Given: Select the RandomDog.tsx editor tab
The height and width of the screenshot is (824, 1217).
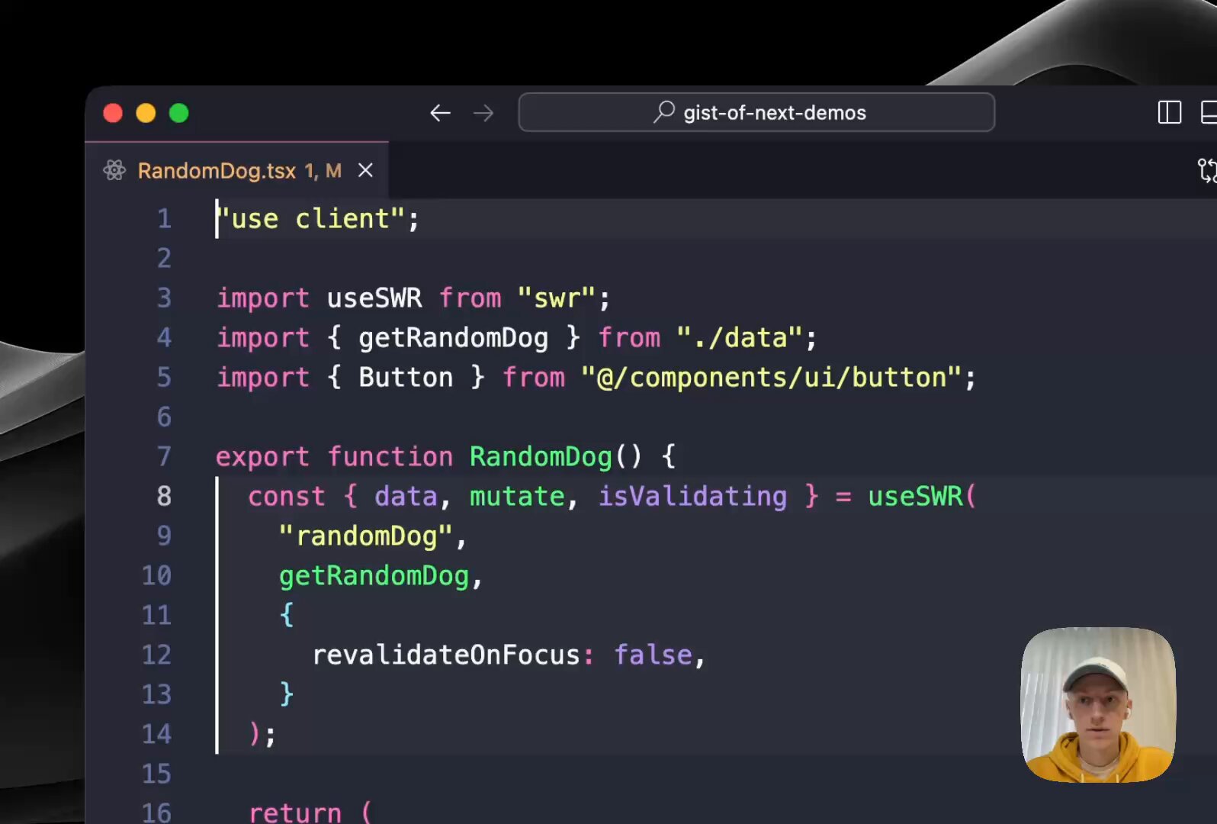Looking at the screenshot, I should point(217,170).
